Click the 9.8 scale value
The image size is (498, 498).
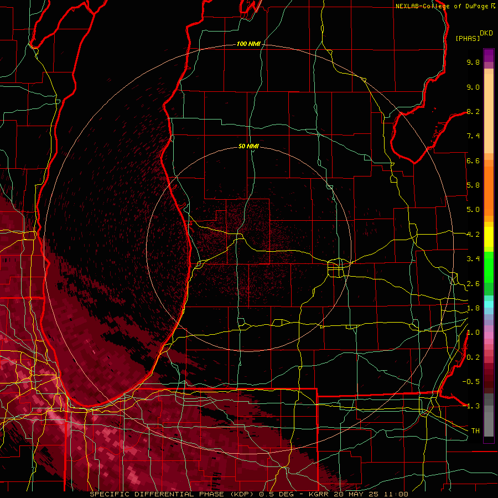click(x=473, y=62)
